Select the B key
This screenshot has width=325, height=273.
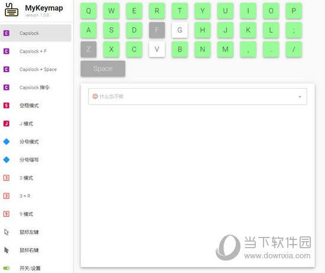180,49
